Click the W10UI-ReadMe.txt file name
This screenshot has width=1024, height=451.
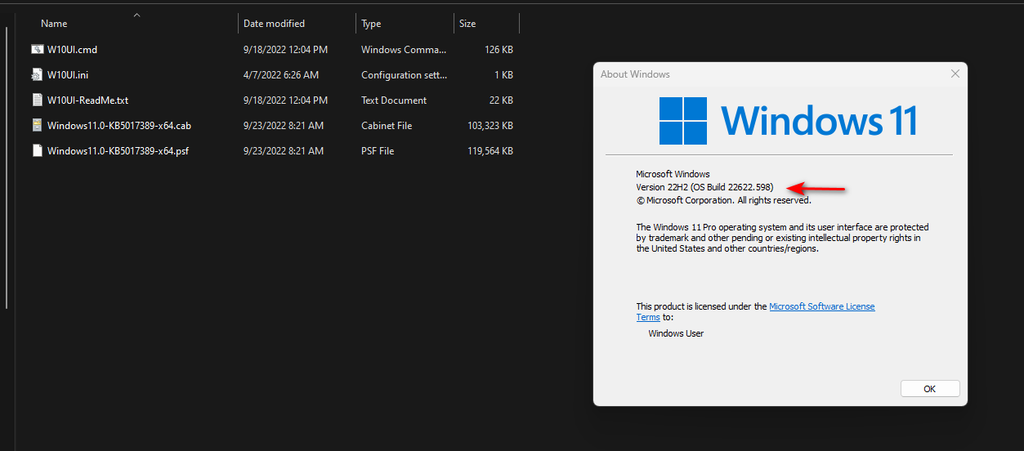88,100
